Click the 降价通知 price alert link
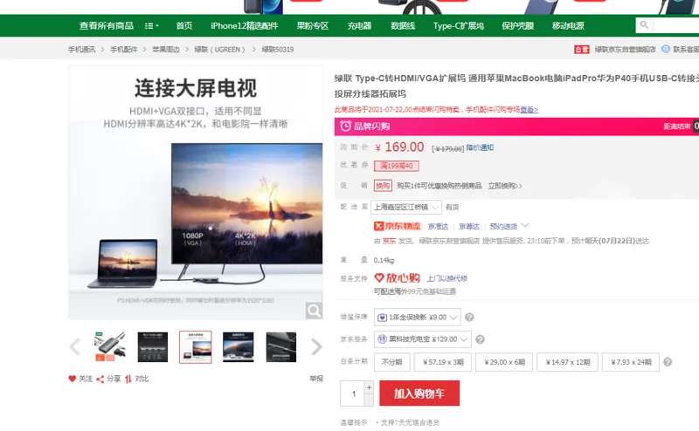The image size is (699, 431). click(x=480, y=147)
